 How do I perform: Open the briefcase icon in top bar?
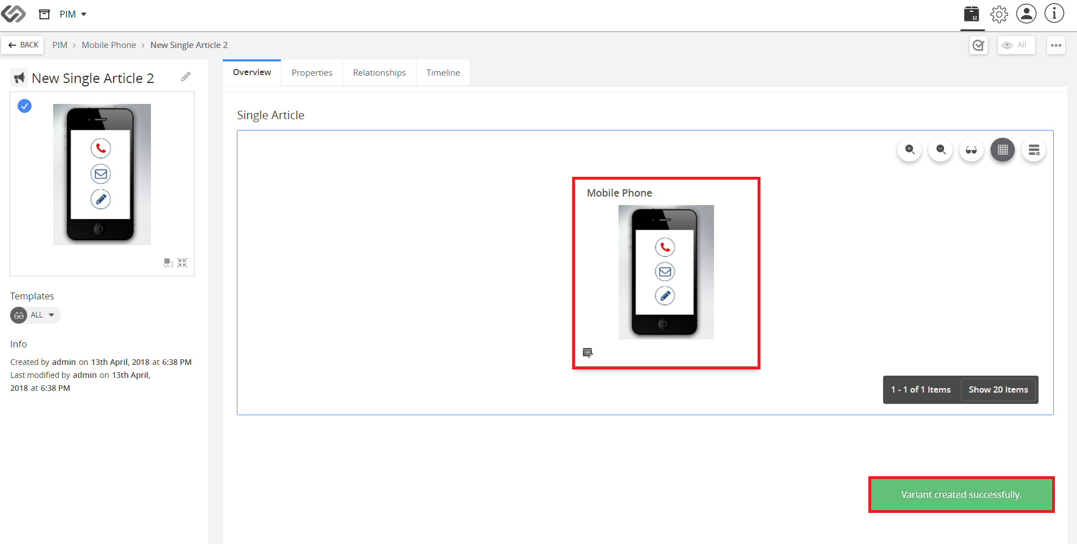(971, 14)
